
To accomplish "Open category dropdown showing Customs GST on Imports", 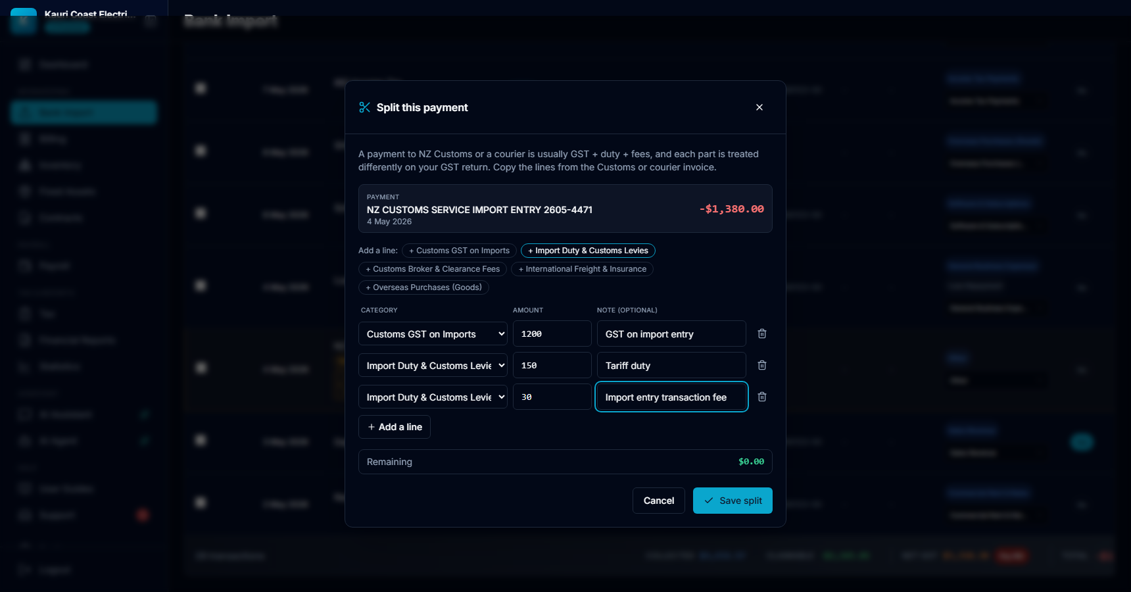I will tap(433, 333).
